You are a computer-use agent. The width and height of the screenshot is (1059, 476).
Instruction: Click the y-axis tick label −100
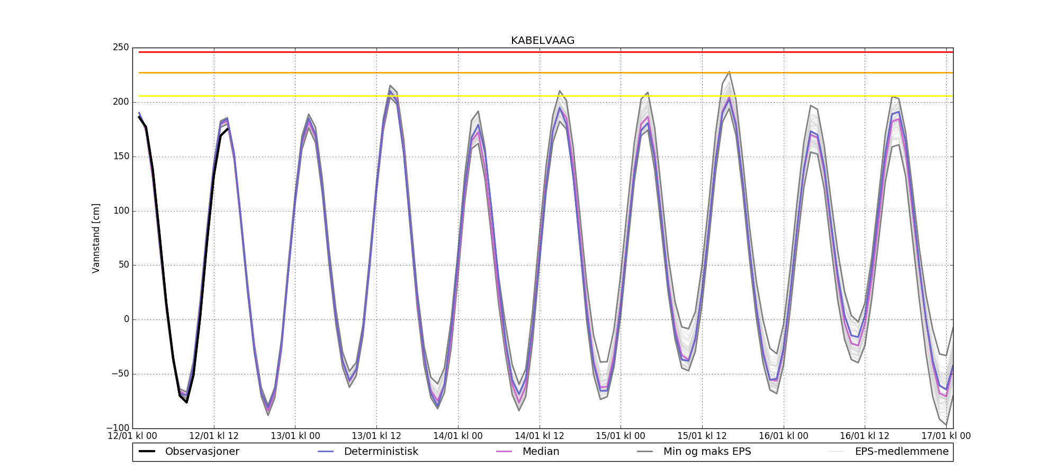[x=117, y=428]
